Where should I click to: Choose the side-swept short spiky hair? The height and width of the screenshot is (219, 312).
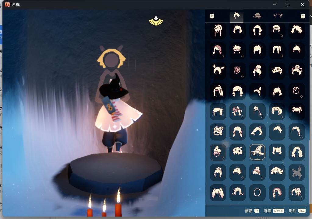(x=277, y=132)
